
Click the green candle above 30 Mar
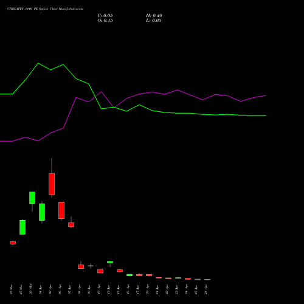click(x=32, y=198)
